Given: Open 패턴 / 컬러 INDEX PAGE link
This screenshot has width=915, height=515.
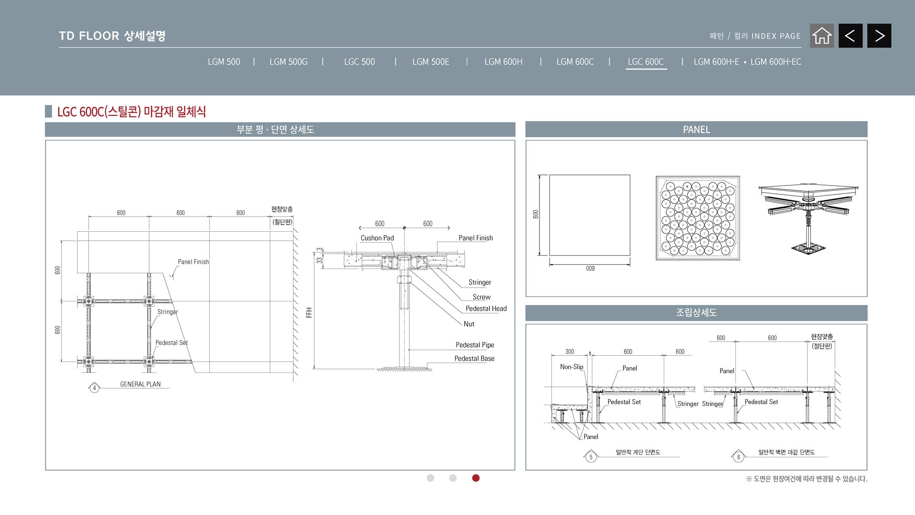Looking at the screenshot, I should click(x=755, y=36).
